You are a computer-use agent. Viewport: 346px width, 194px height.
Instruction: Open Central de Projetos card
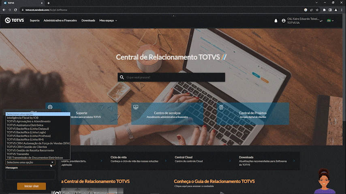tap(253, 114)
